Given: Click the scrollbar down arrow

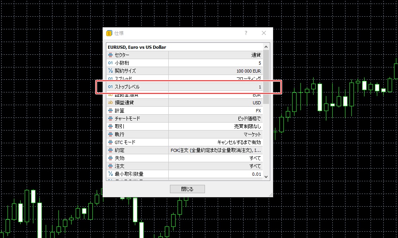Looking at the screenshot, I should 266,177.
